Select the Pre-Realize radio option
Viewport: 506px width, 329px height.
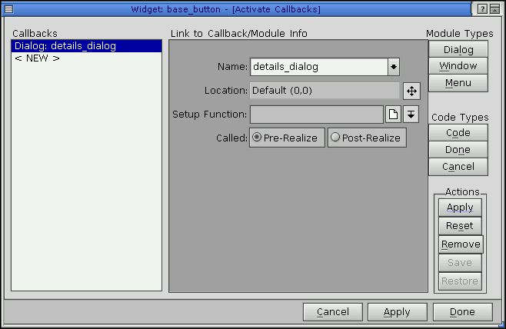[287, 138]
